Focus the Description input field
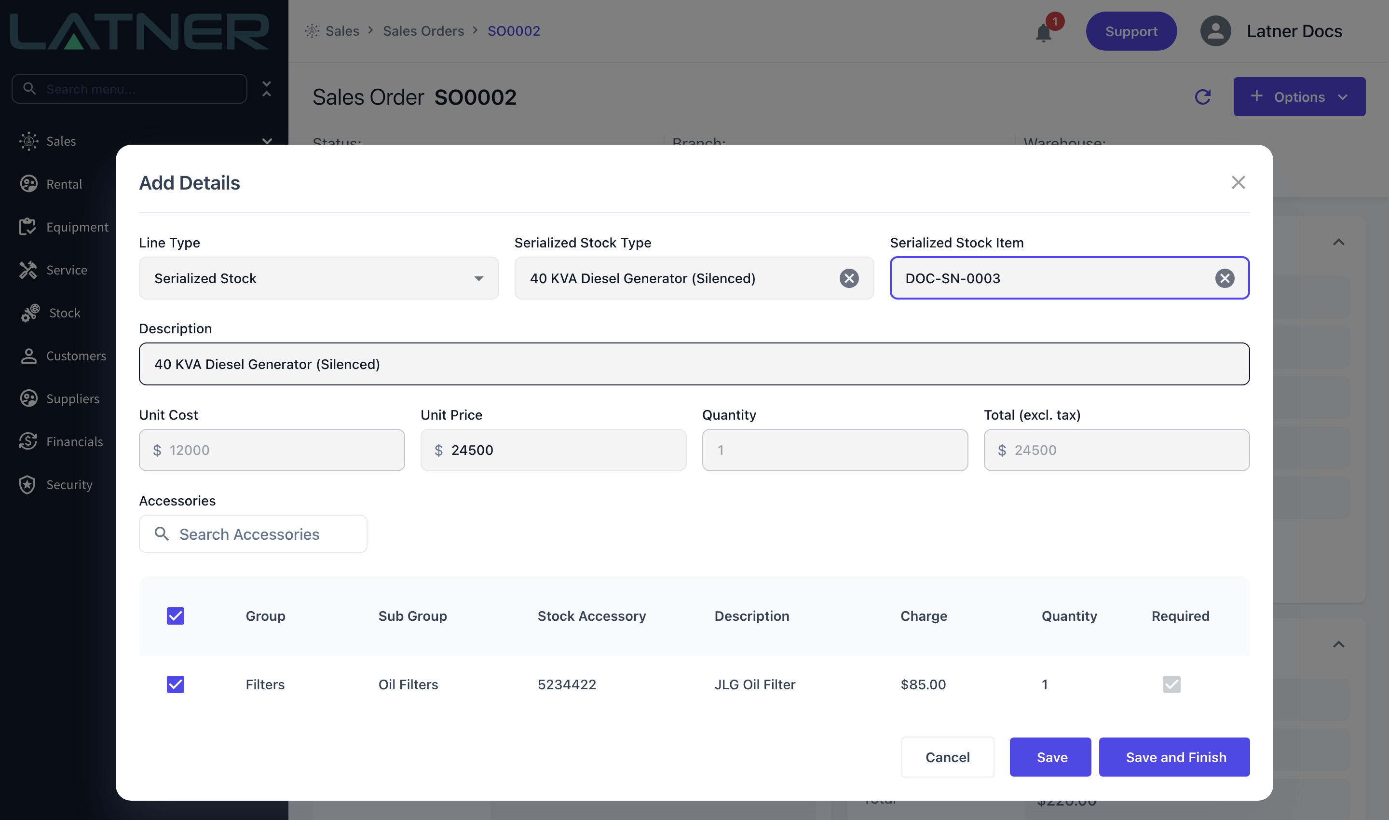1389x820 pixels. [694, 364]
